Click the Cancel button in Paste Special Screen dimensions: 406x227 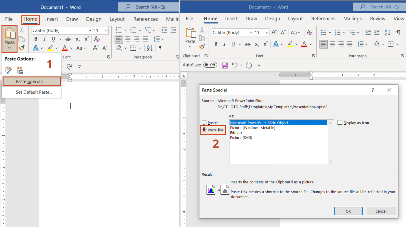point(381,211)
